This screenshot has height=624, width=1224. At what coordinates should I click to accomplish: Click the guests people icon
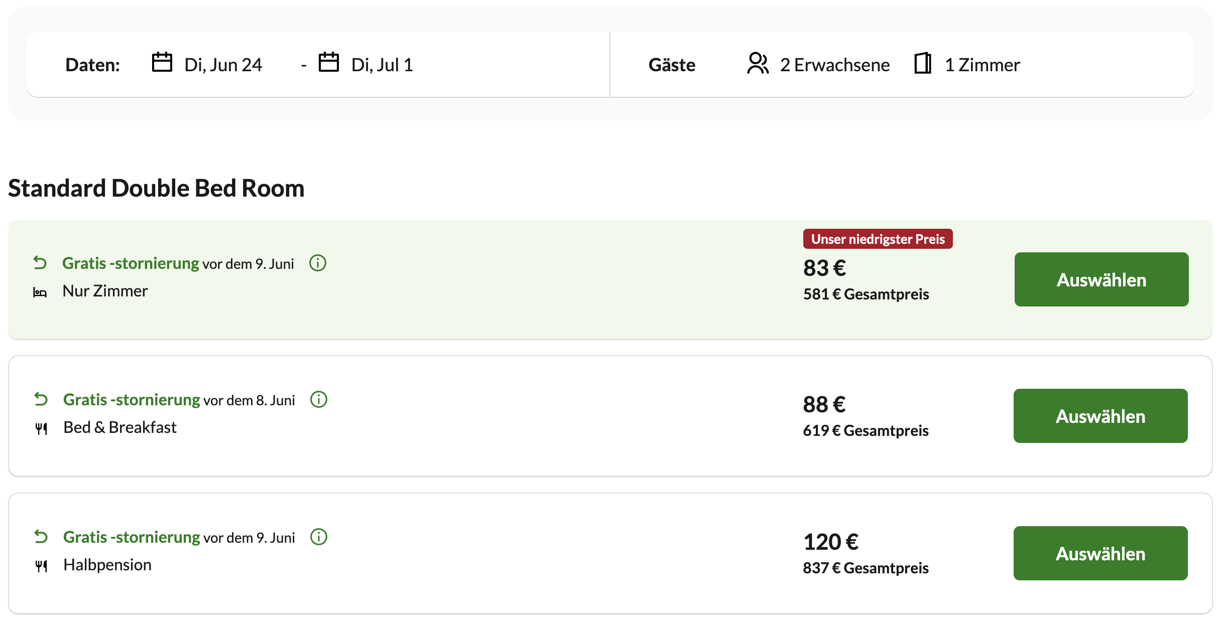coord(758,63)
